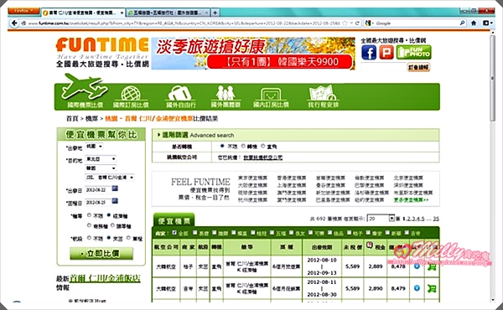Image resolution: width=503 pixels, height=310 pixels.
Task: Toggle the 柚子 vendor checkbox
Action: 349,233
